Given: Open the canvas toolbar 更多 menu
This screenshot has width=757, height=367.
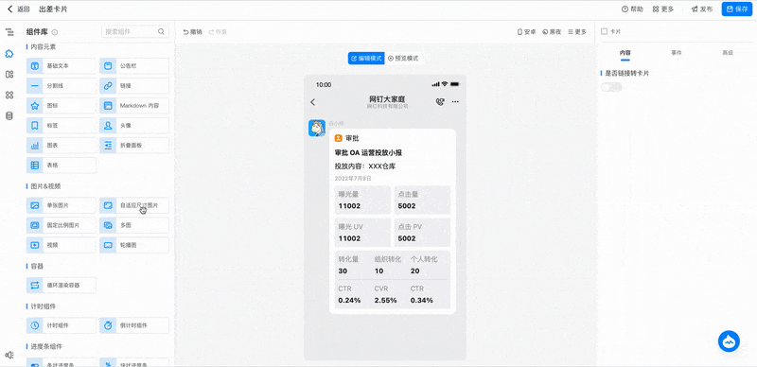Looking at the screenshot, I should point(577,32).
